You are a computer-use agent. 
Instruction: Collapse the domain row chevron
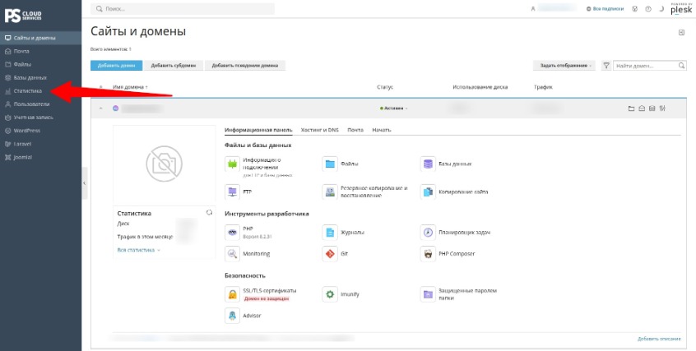(x=100, y=109)
